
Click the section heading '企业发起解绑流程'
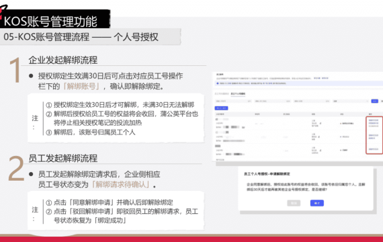(62, 60)
